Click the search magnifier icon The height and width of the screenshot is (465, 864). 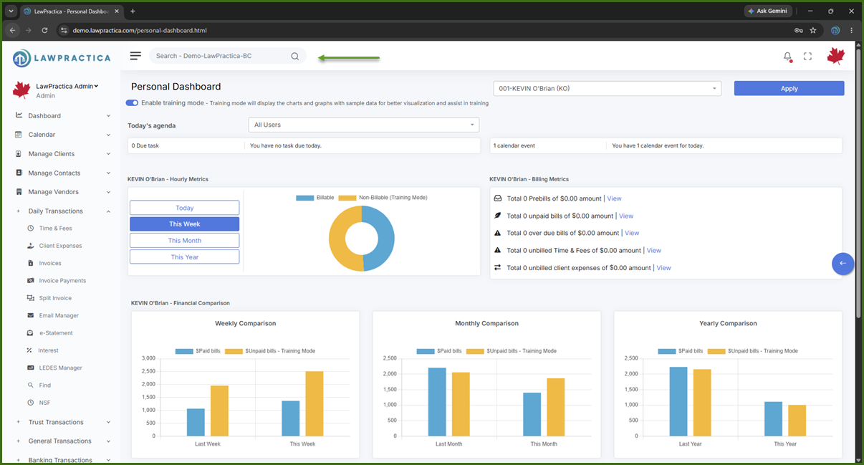pos(294,56)
